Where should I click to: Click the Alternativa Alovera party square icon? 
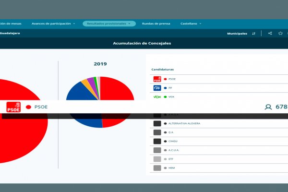pos(157,123)
